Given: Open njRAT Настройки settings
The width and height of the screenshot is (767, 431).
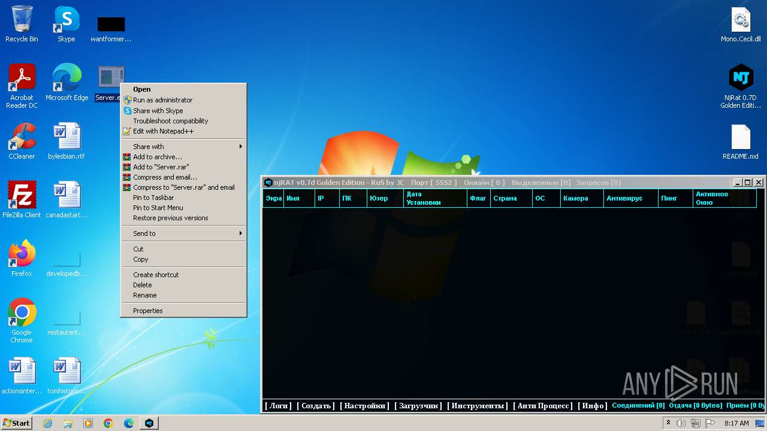Looking at the screenshot, I should coord(364,406).
